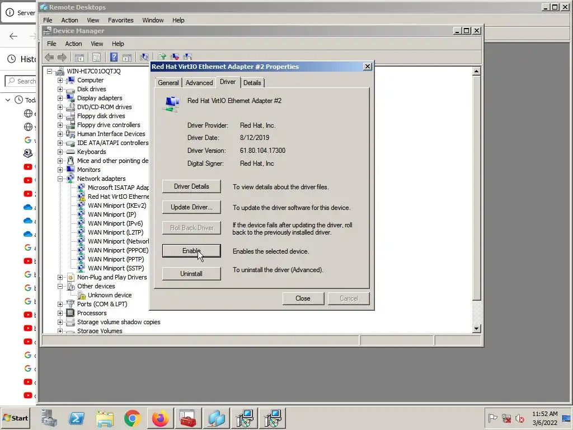
Task: Click the Device Manager scrollbar up arrow
Action: coord(476,71)
